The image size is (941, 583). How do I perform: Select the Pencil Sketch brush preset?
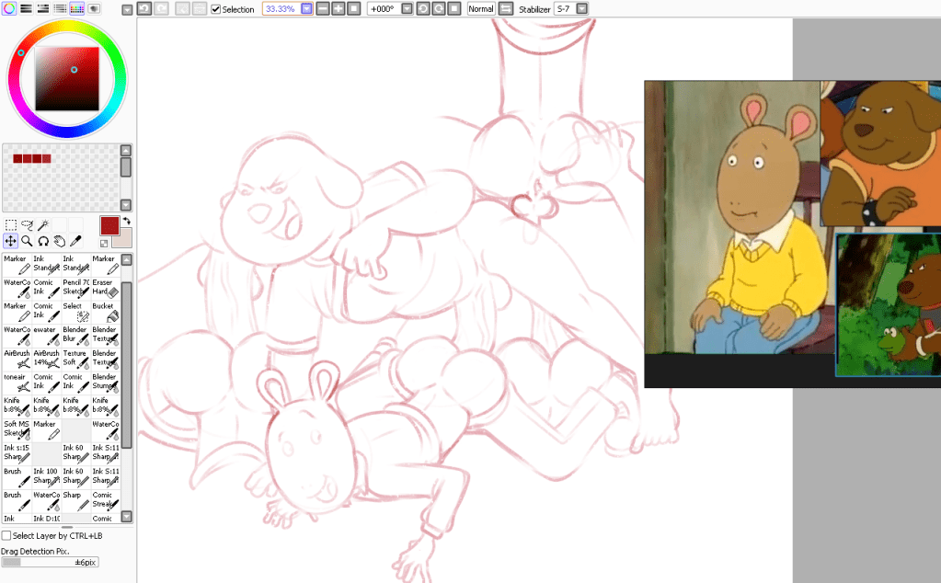[x=74, y=287]
